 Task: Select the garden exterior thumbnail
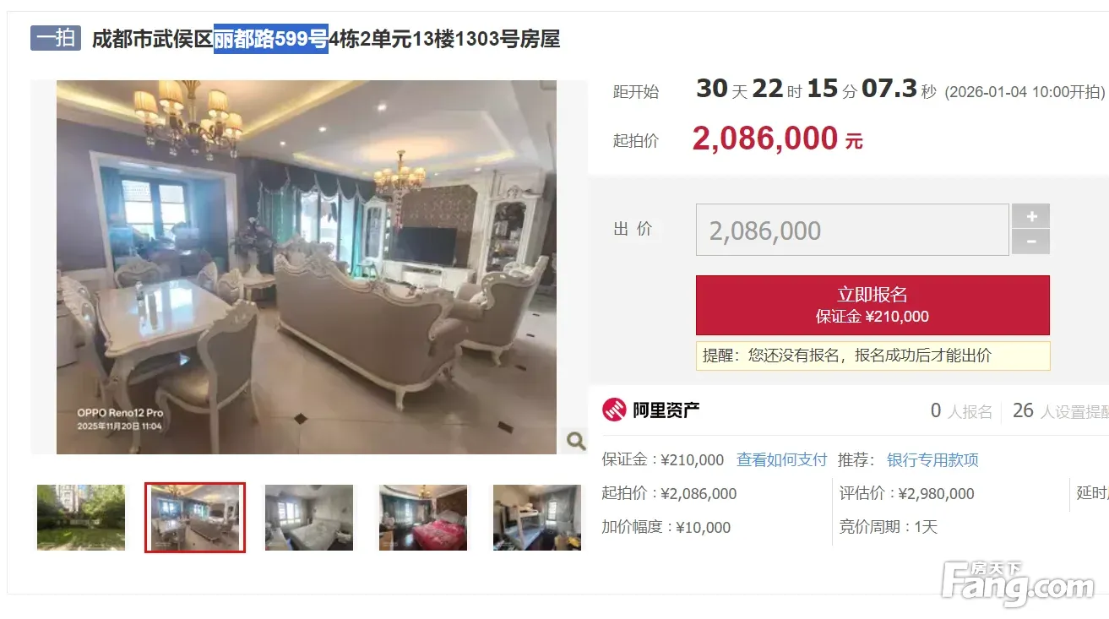pos(81,518)
